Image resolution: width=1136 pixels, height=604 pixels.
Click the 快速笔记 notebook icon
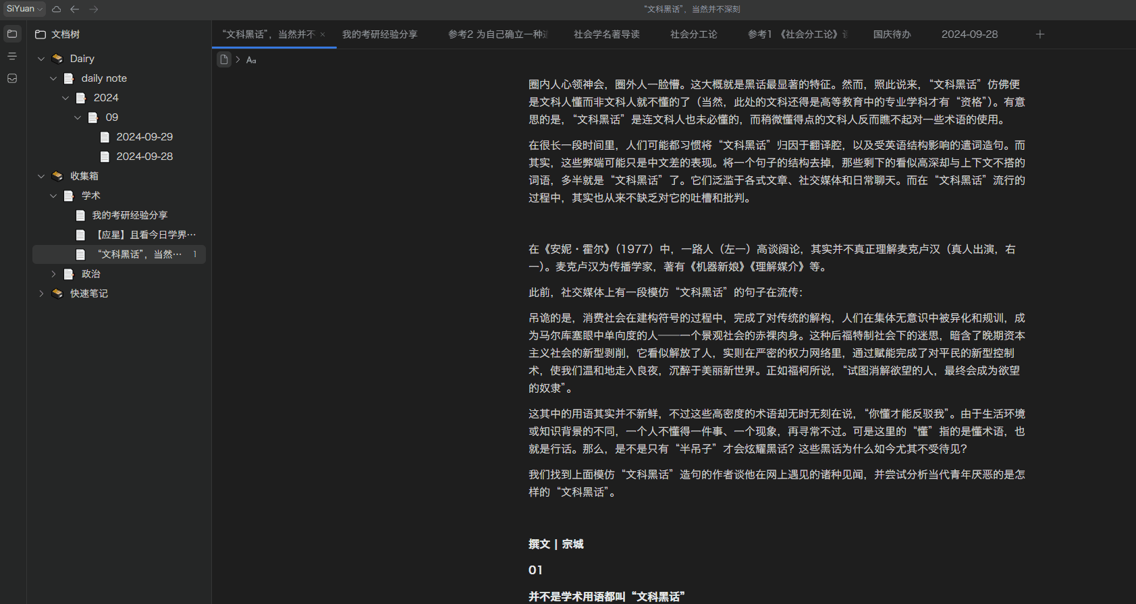57,294
